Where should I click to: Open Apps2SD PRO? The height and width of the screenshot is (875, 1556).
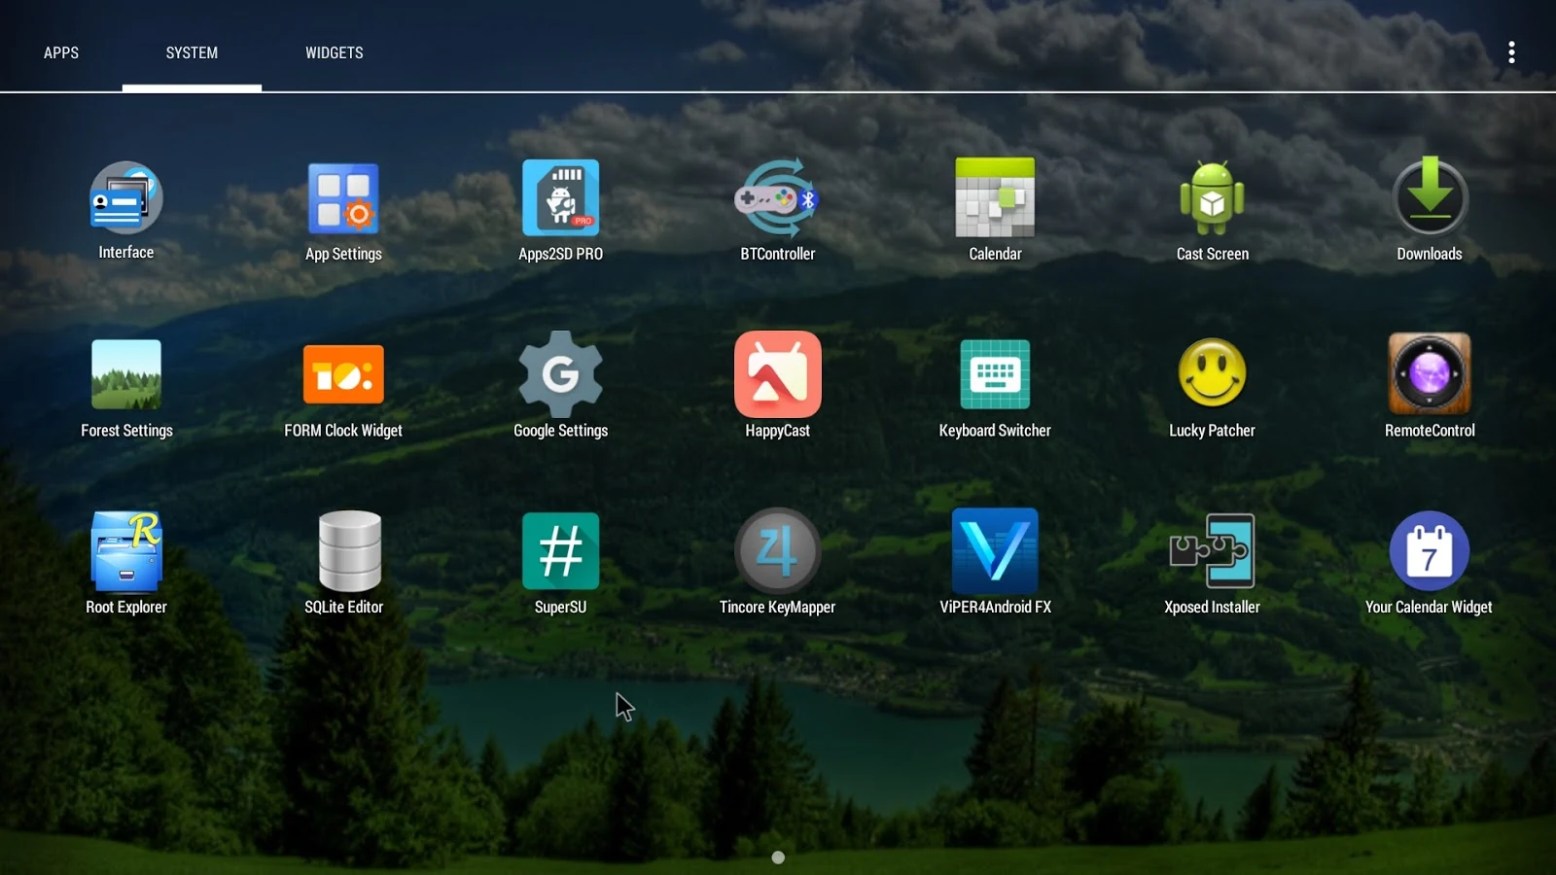point(561,198)
